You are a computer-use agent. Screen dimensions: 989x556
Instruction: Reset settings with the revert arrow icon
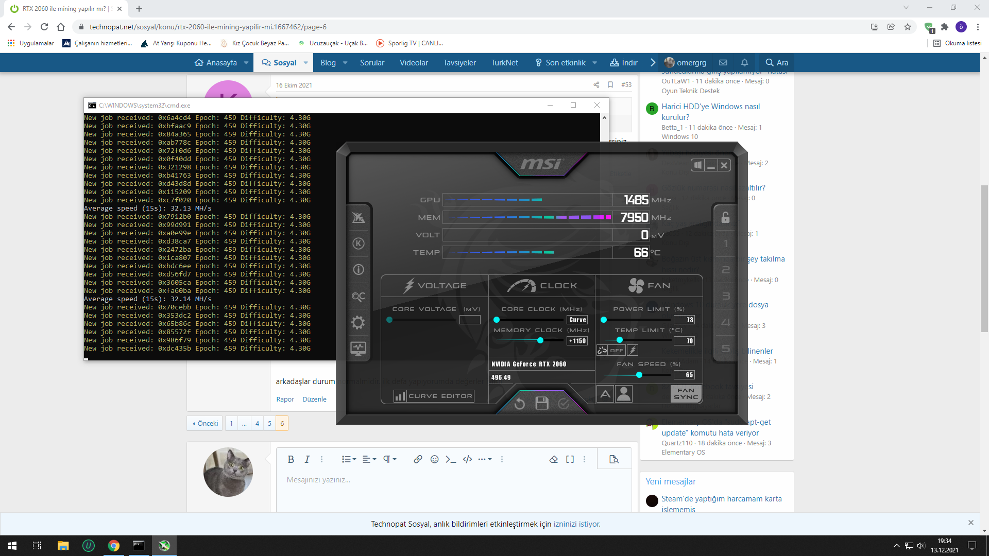pos(520,403)
